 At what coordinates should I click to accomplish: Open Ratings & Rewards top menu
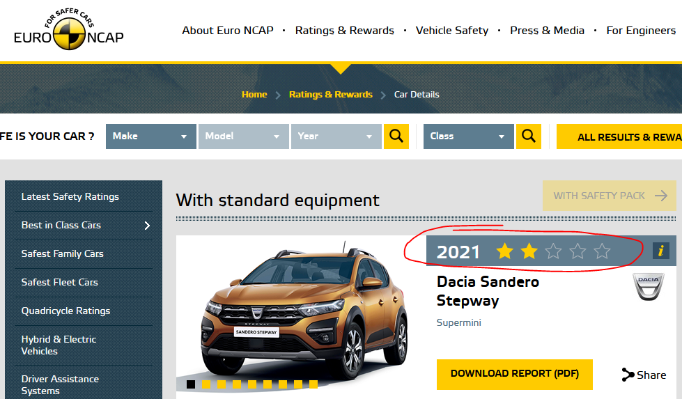coord(344,31)
